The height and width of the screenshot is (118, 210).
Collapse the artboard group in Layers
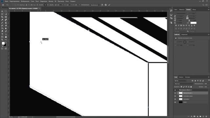pos(178,90)
